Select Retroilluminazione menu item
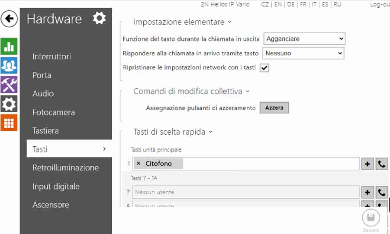Screen dimensions: 390x234 pyautogui.click(x=66, y=168)
